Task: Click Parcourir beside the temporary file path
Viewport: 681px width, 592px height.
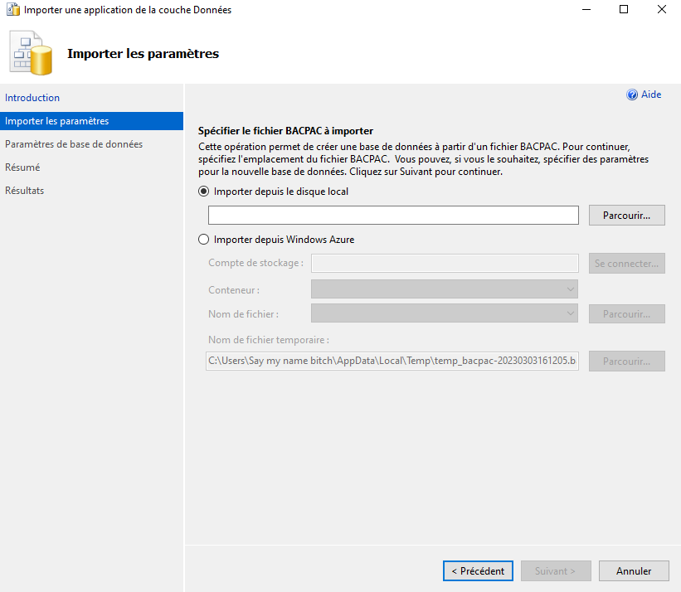Action: [x=627, y=362]
